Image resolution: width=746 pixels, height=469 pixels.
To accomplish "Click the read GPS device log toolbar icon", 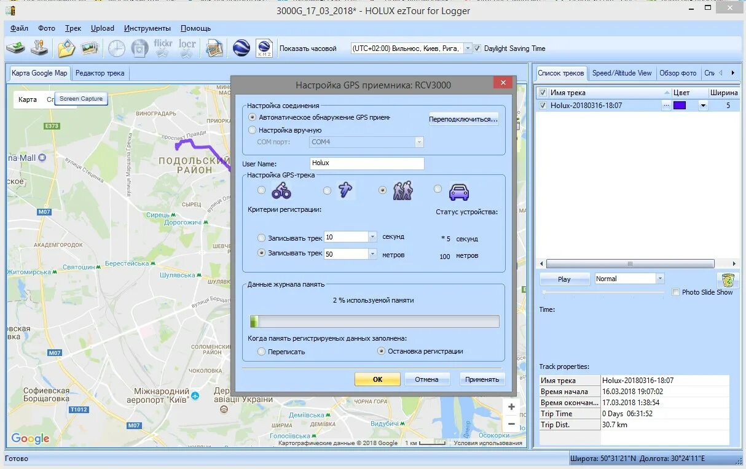I will [x=16, y=48].
